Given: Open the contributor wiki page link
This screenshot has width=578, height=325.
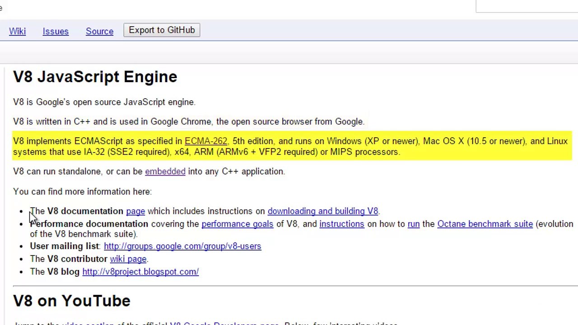Looking at the screenshot, I should (x=128, y=259).
